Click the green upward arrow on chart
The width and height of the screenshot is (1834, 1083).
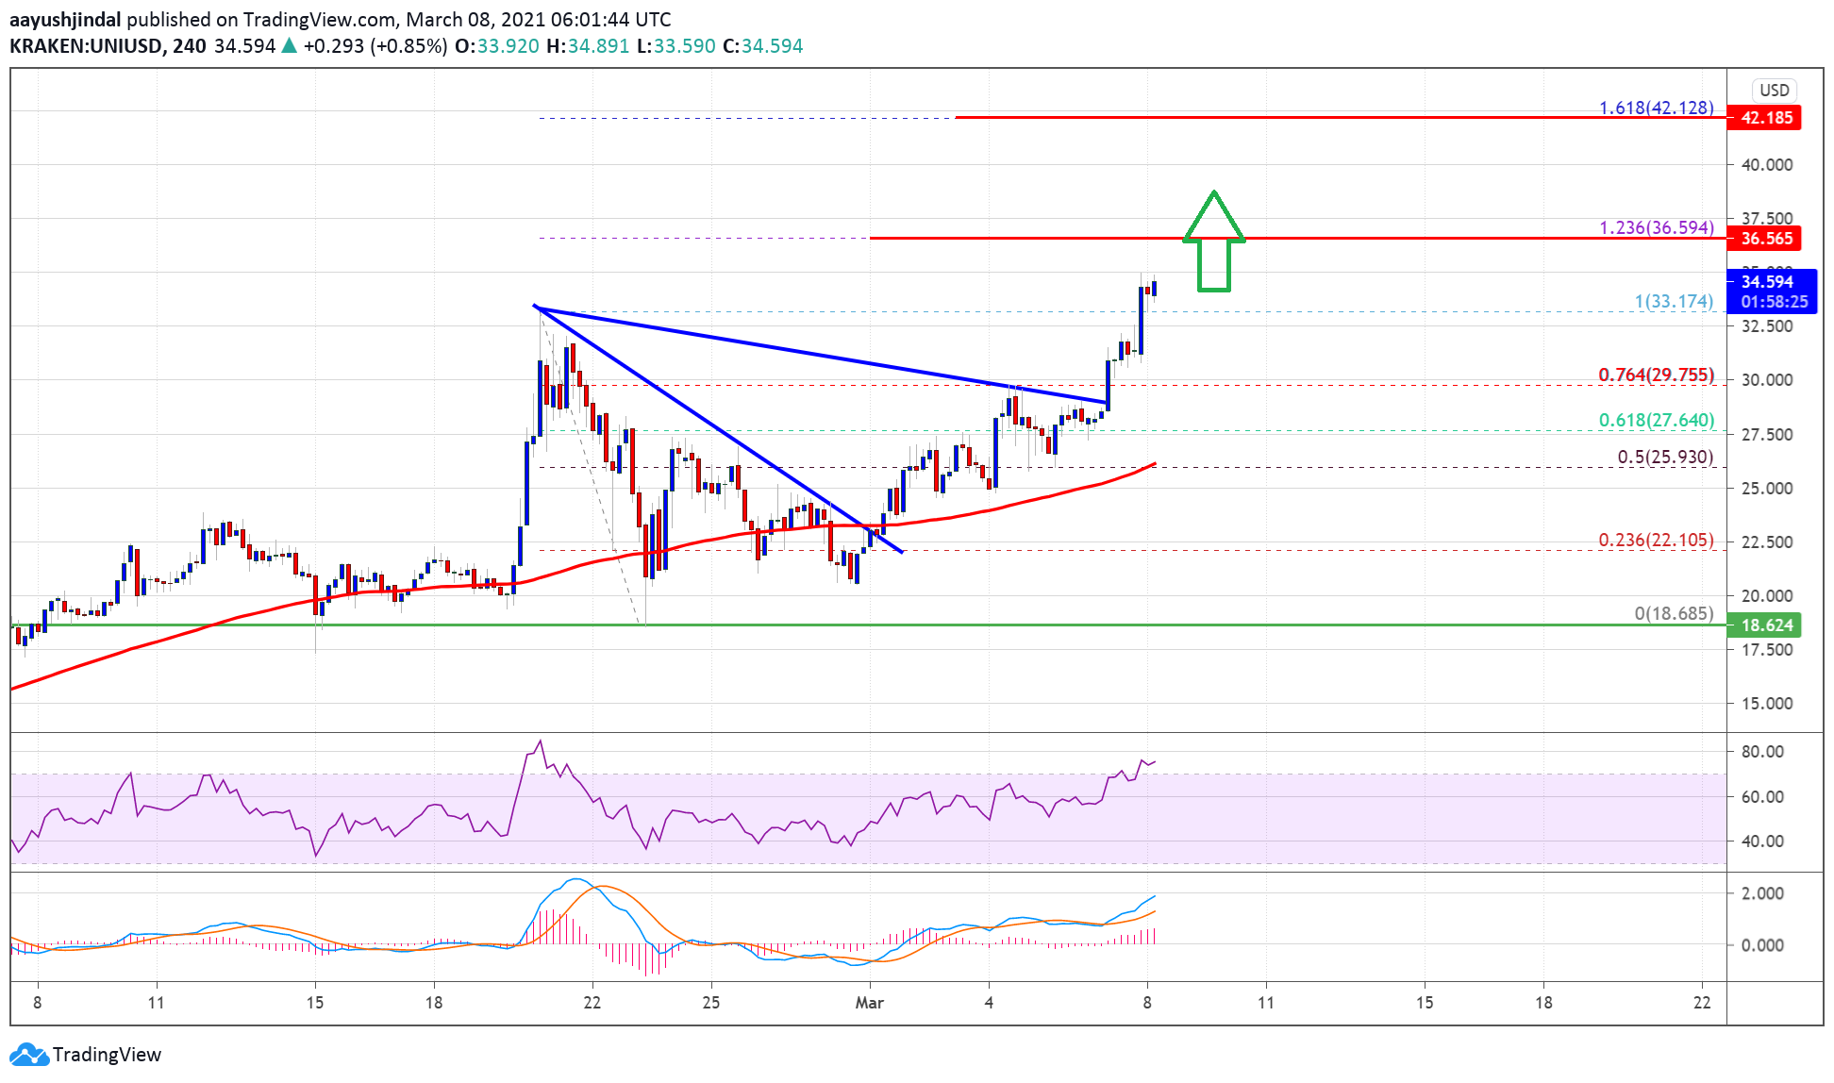pos(1214,242)
